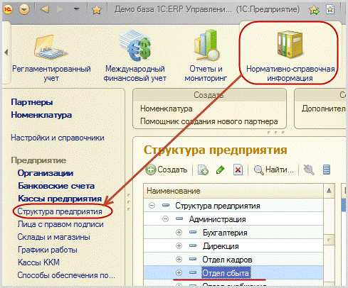Mark for deletion with red X icon
The image size is (348, 288).
tap(238, 170)
